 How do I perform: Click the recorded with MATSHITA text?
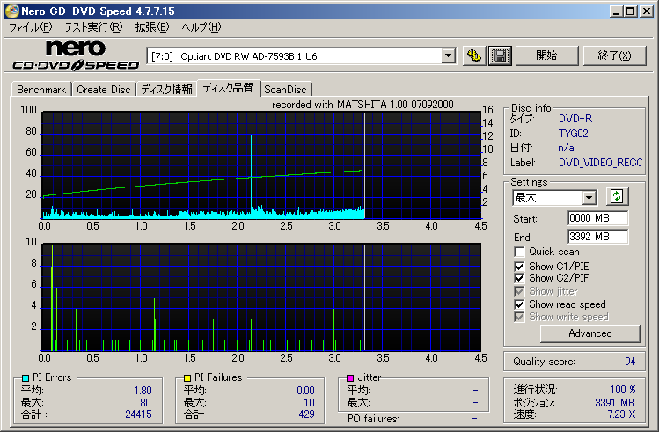[x=362, y=105]
